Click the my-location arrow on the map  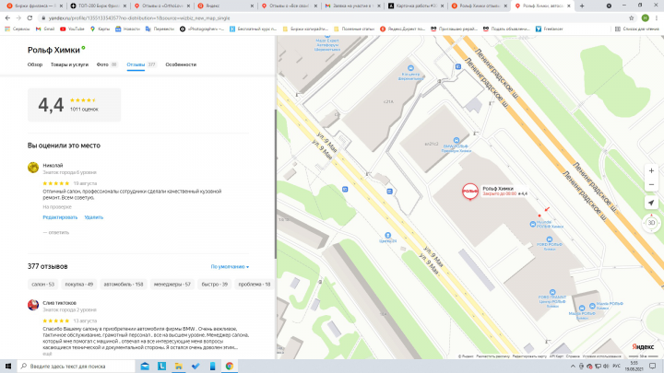click(x=651, y=203)
